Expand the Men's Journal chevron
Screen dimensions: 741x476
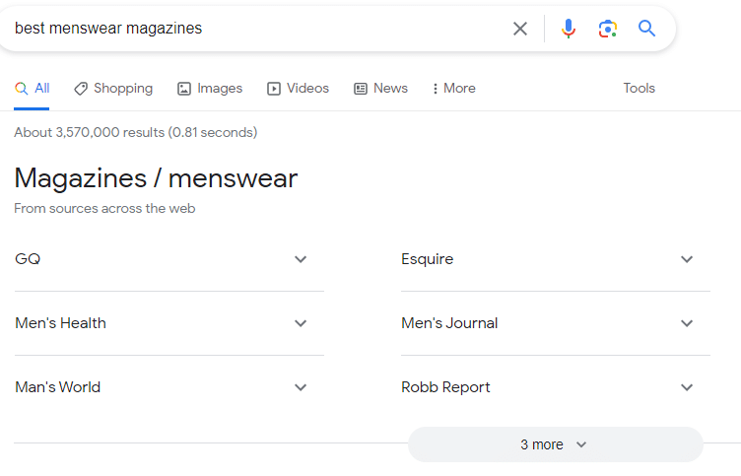[x=687, y=323]
